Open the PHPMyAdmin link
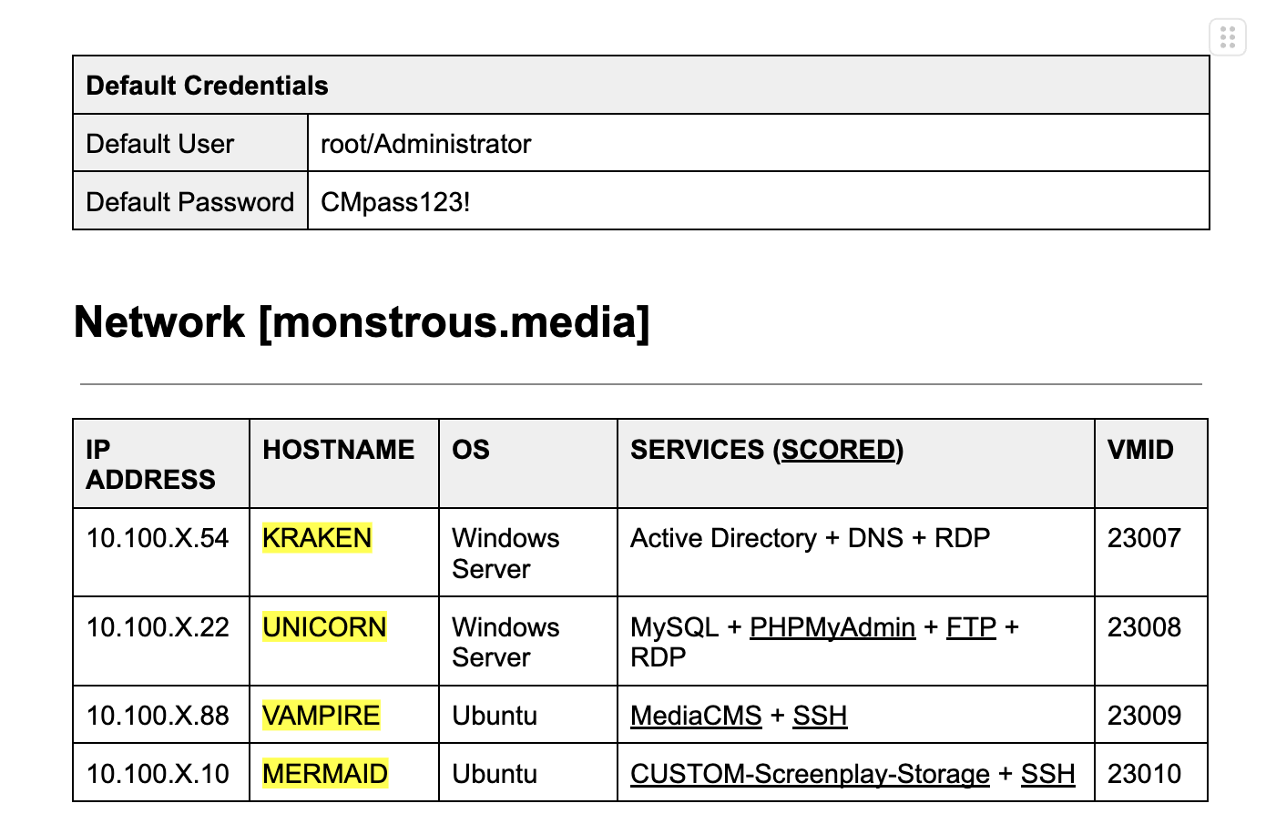 click(832, 627)
